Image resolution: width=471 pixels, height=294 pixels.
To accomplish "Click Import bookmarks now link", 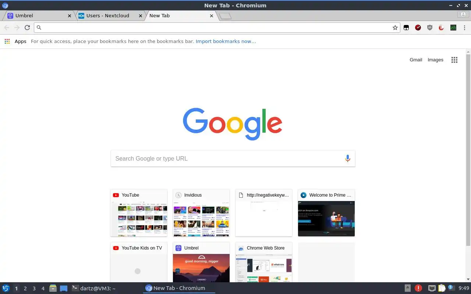I will point(226,42).
